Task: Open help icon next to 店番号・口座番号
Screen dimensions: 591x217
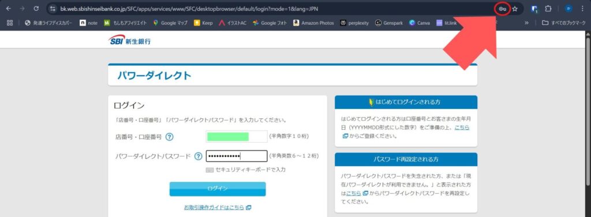Action: [170, 137]
